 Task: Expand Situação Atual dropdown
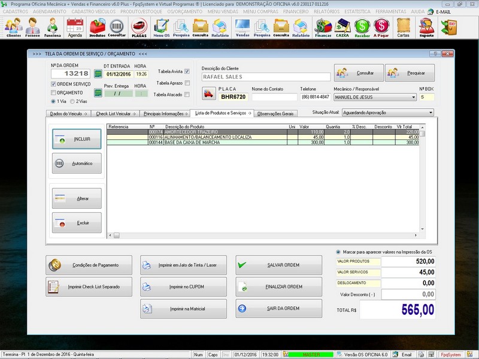point(431,112)
